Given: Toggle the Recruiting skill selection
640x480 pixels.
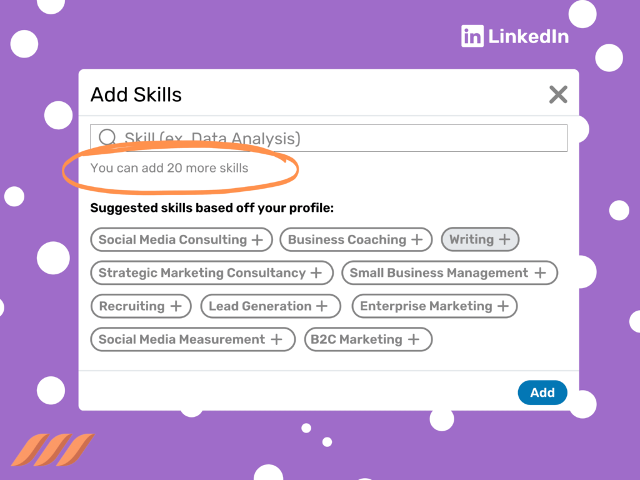Looking at the screenshot, I should [x=141, y=306].
